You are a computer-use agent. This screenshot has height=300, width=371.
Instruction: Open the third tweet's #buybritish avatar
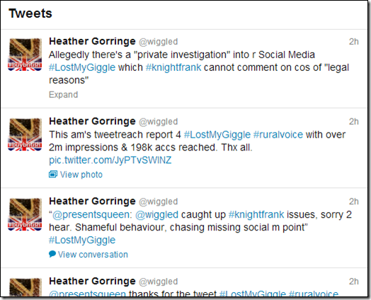[x=25, y=214]
